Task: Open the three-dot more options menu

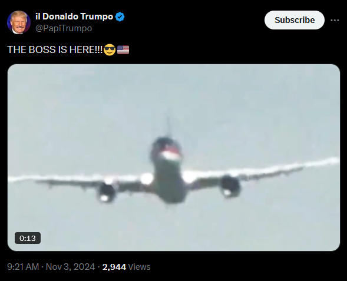Action: pyautogui.click(x=335, y=20)
